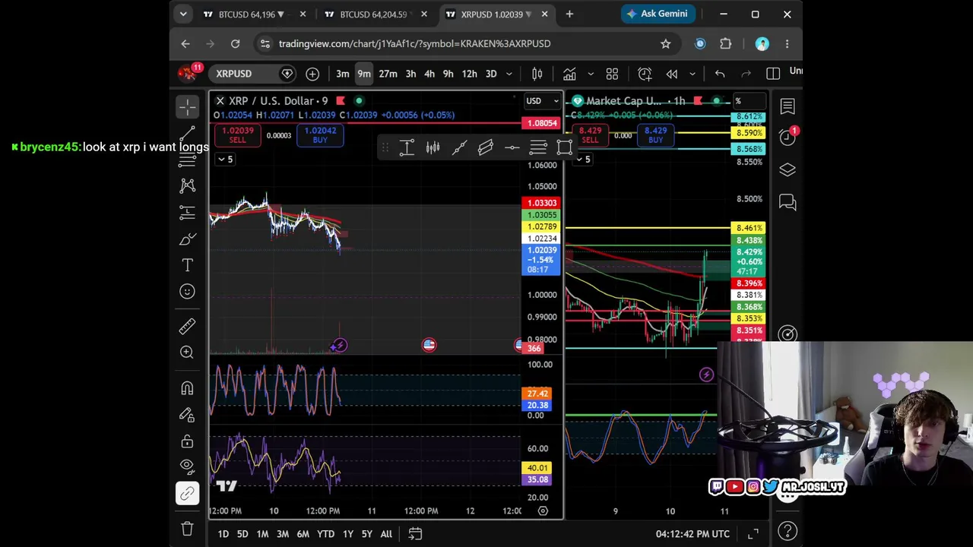Viewport: 973px width, 547px height.
Task: Click the XRP 1.02039 SELL button
Action: 238,135
